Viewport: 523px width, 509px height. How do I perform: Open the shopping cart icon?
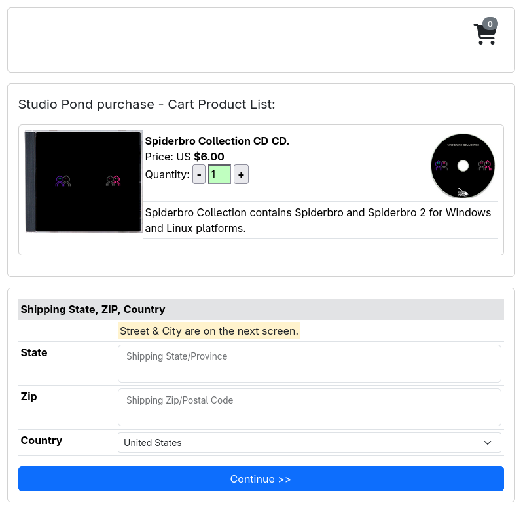[x=484, y=34]
